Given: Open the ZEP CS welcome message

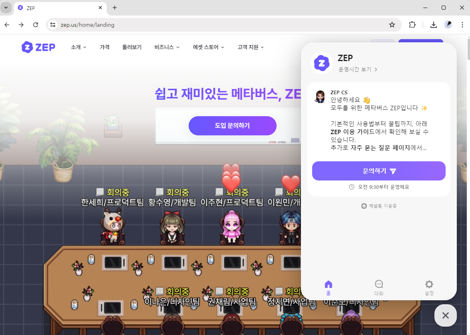Looking at the screenshot, I should coord(378,120).
